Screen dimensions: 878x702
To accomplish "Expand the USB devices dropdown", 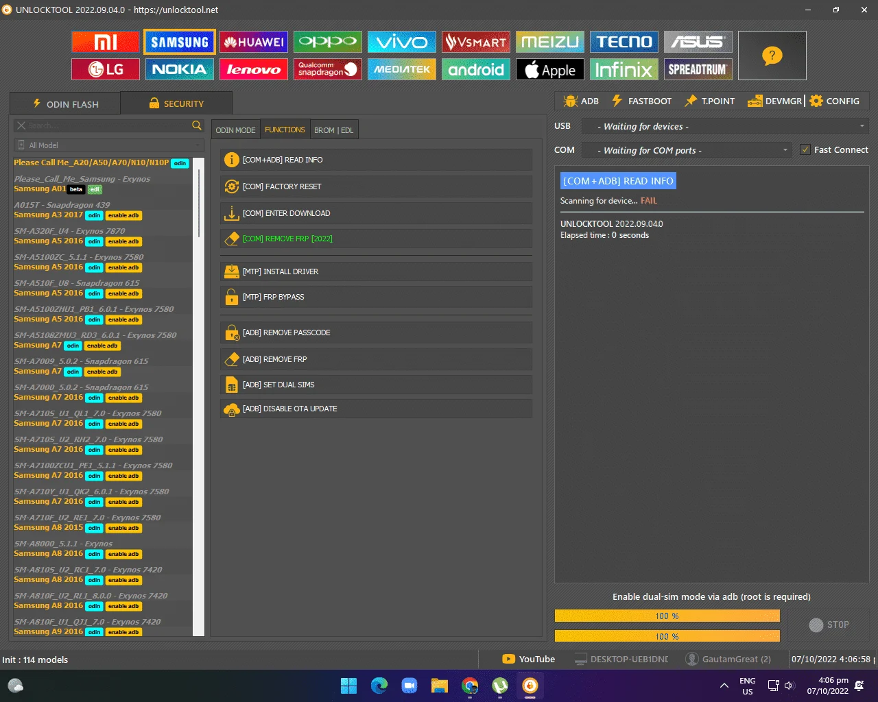I will [x=725, y=126].
